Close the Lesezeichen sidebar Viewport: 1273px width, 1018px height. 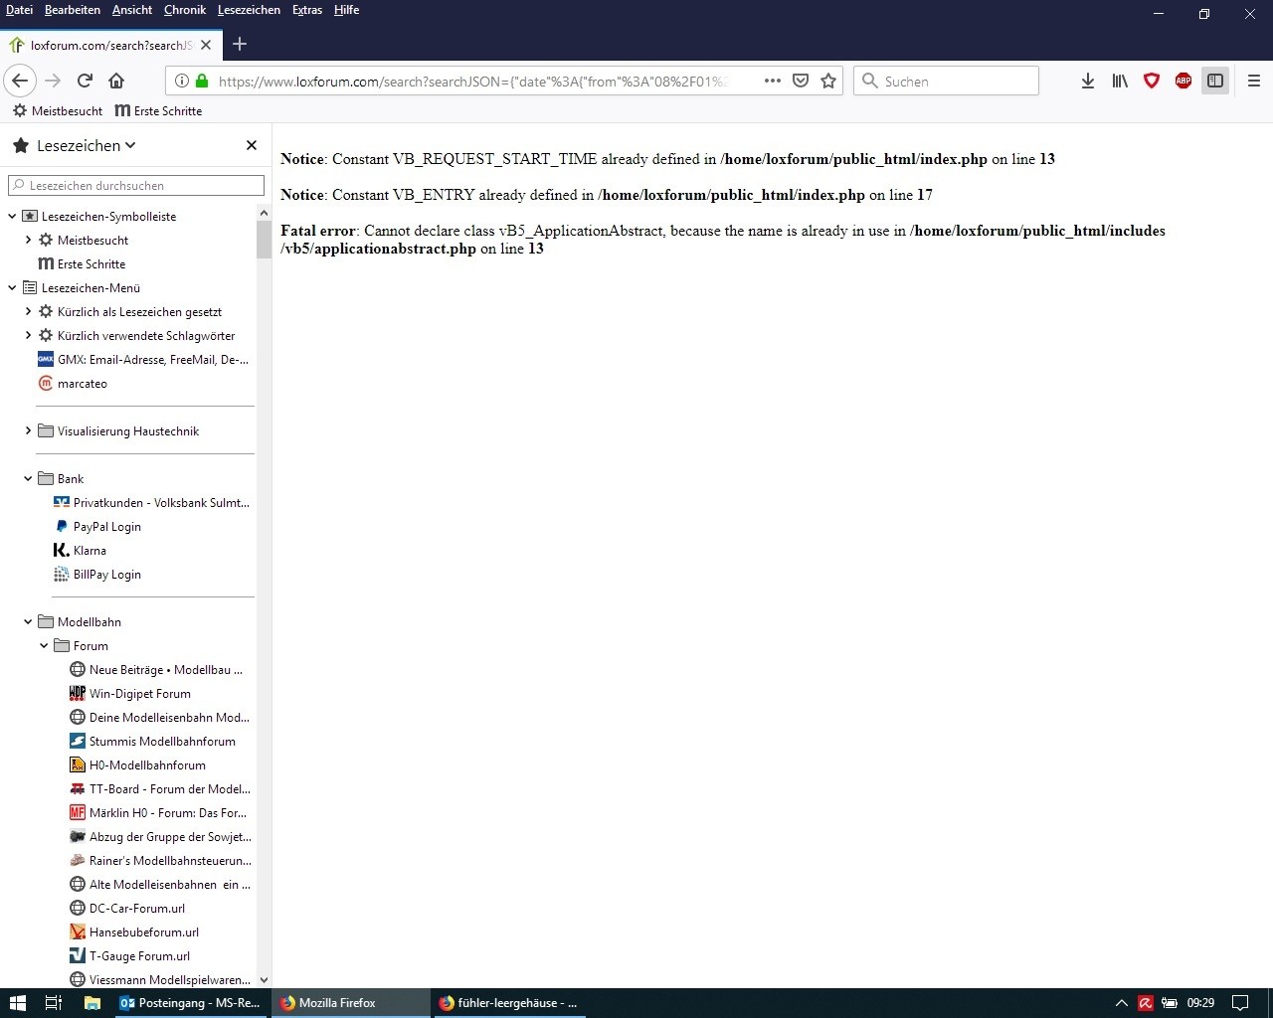click(252, 145)
